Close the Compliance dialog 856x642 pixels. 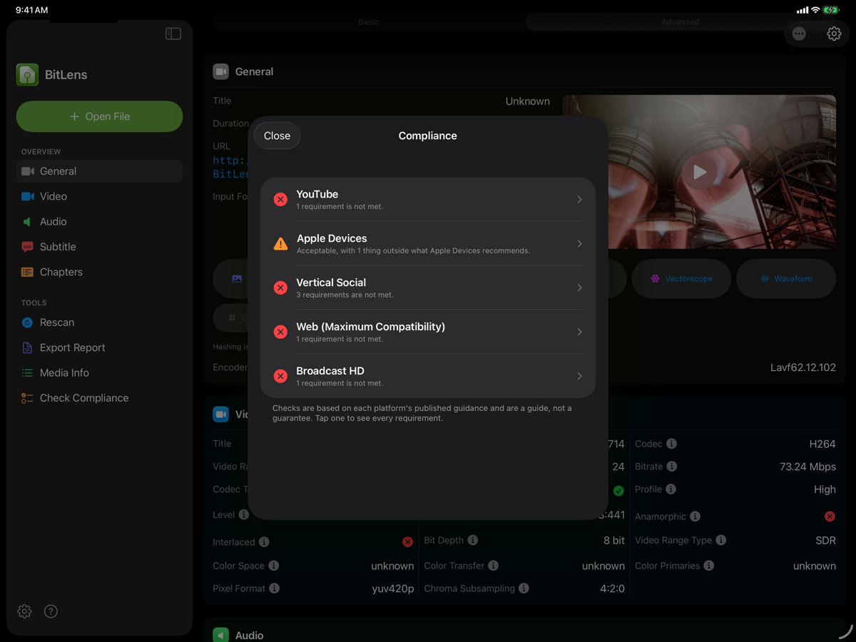pyautogui.click(x=277, y=136)
